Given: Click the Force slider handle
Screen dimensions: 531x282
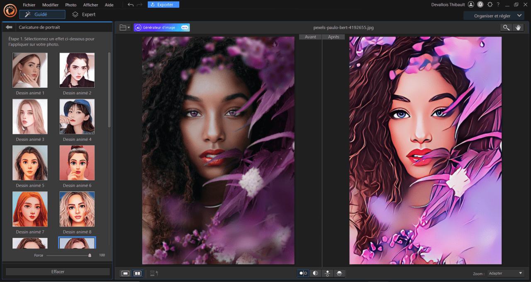Looking at the screenshot, I should pos(90,255).
